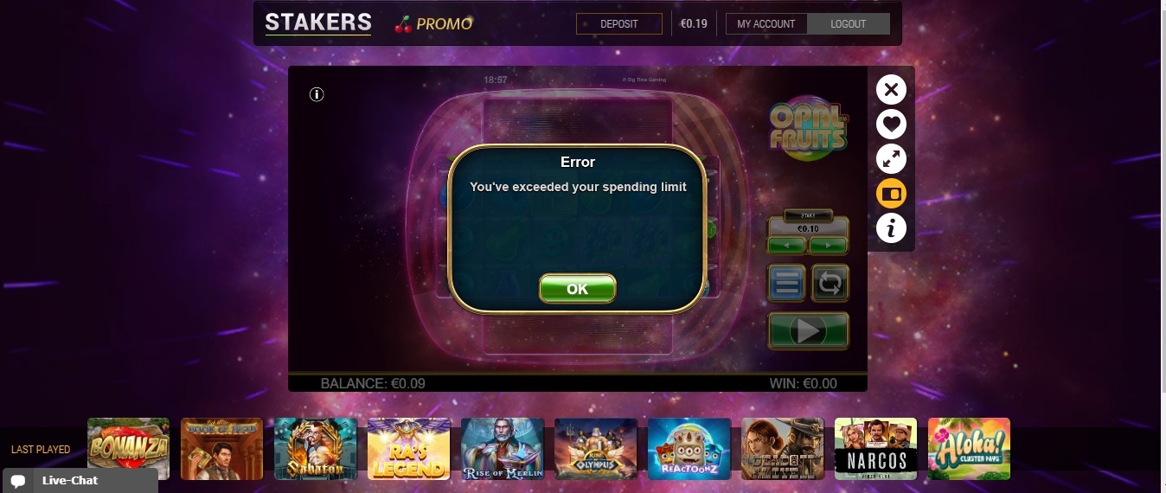1166x493 pixels.
Task: Open the Deposit page
Action: pyautogui.click(x=619, y=24)
